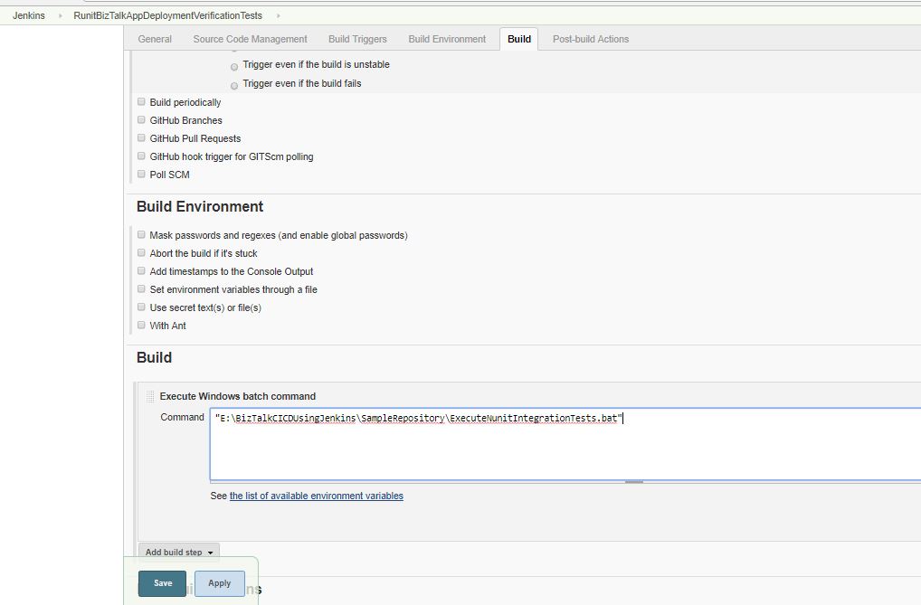The image size is (921, 605).
Task: Open RunitBizTalkAppDeploymentVerificationTests breadcrumb
Action: [x=168, y=15]
